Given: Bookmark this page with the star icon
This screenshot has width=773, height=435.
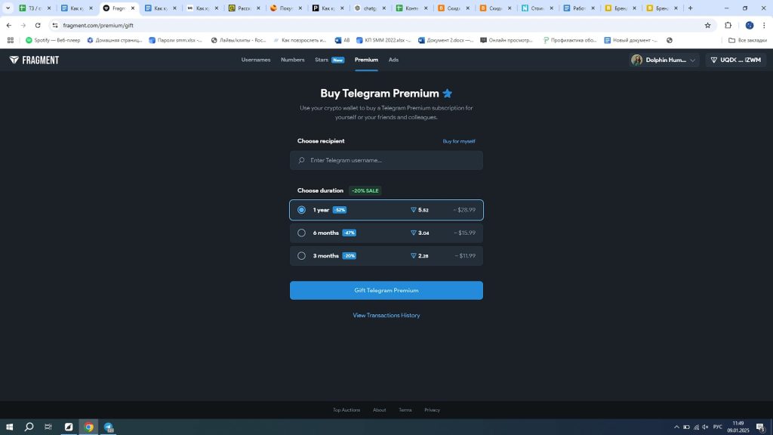Looking at the screenshot, I should [707, 25].
